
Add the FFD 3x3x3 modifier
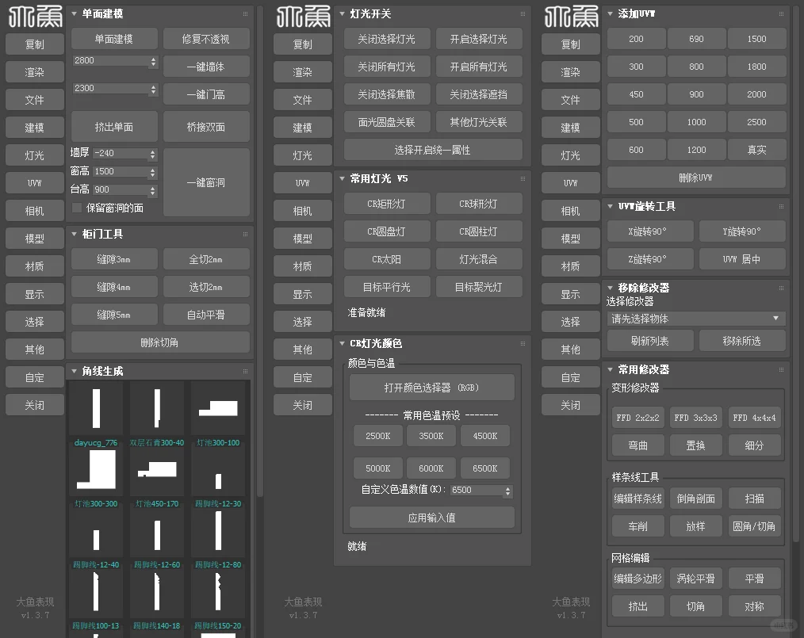point(696,418)
